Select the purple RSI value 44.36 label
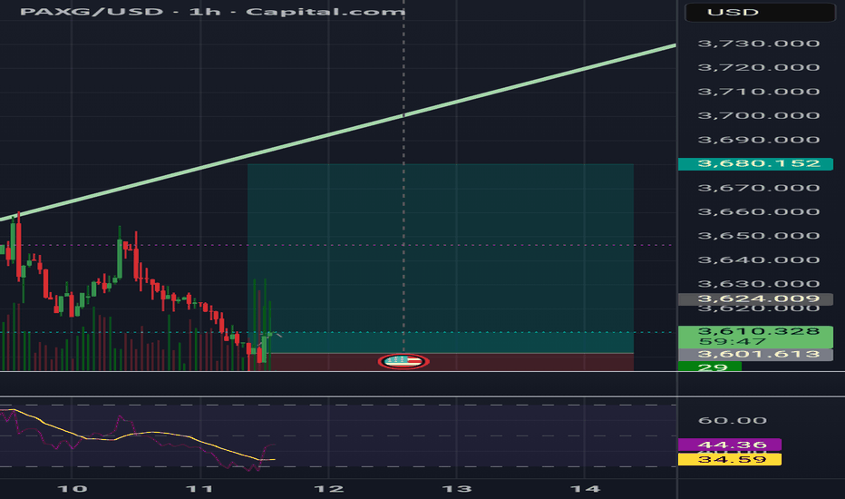The image size is (845, 499). coord(728,445)
